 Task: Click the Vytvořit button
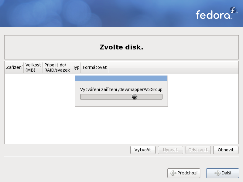coord(143,150)
